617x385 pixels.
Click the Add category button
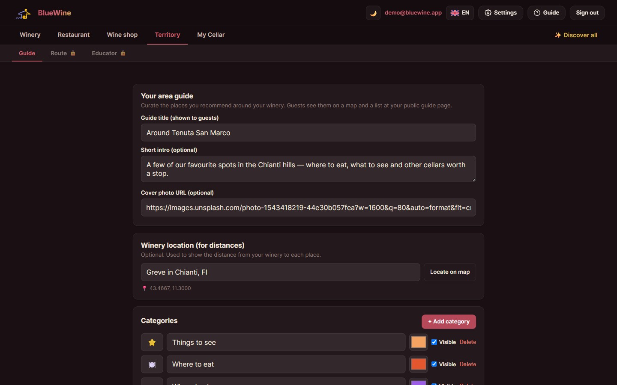[449, 322]
